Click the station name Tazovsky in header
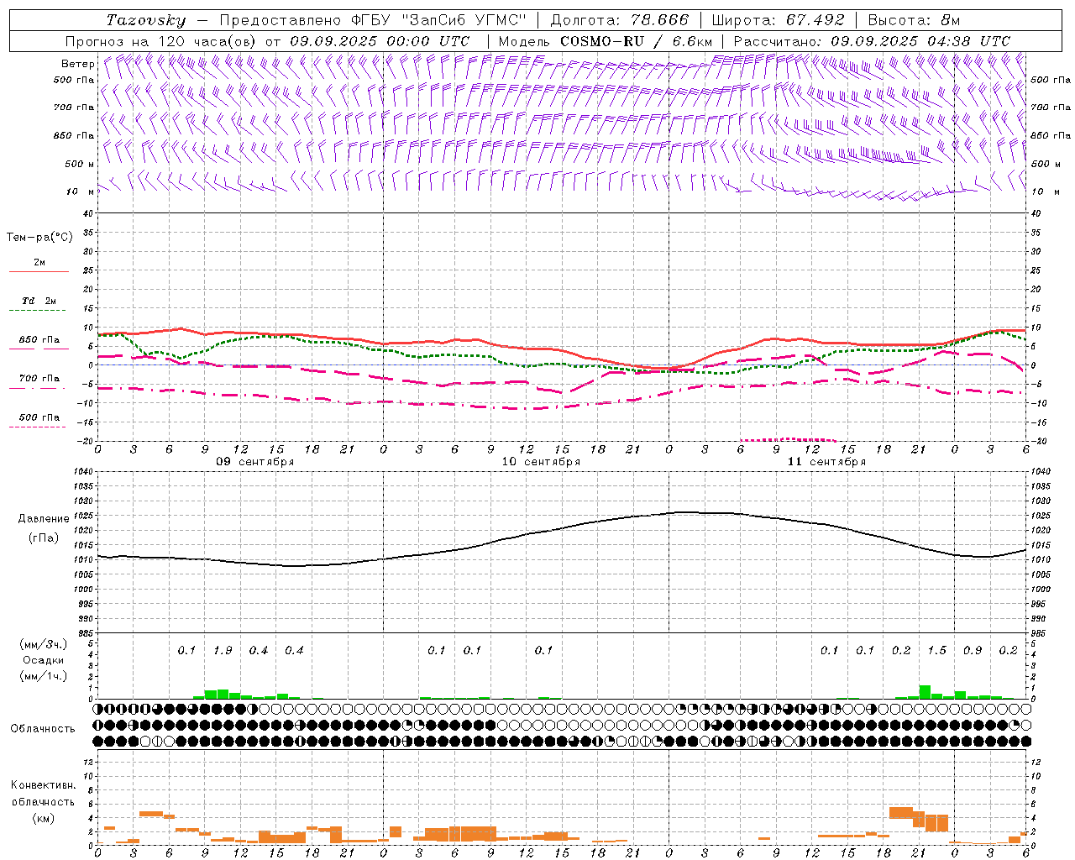1075x860 pixels. click(x=145, y=20)
